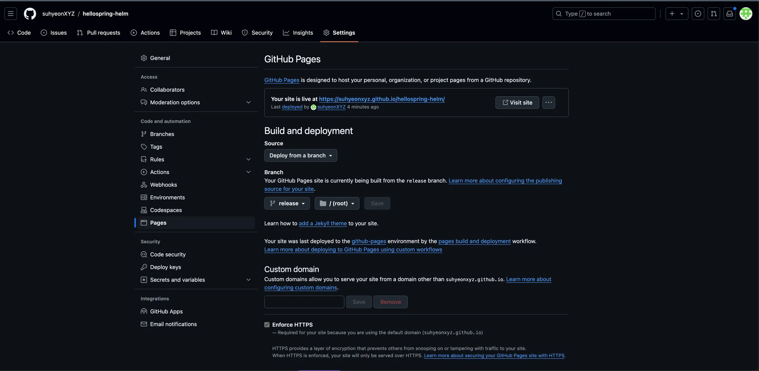
Task: Open Deploy keys settings
Action: click(x=196, y=267)
